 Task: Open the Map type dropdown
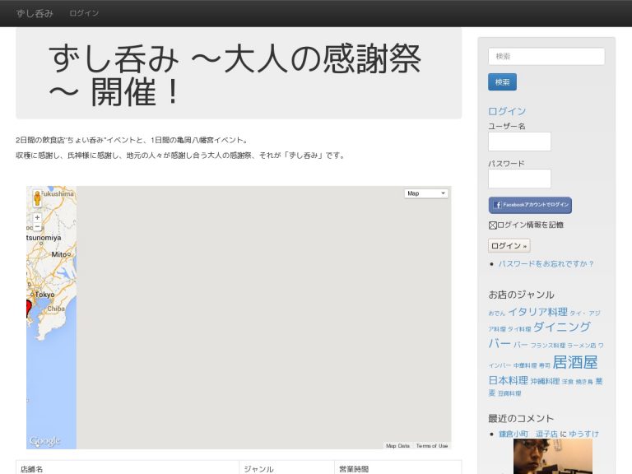[x=426, y=193]
